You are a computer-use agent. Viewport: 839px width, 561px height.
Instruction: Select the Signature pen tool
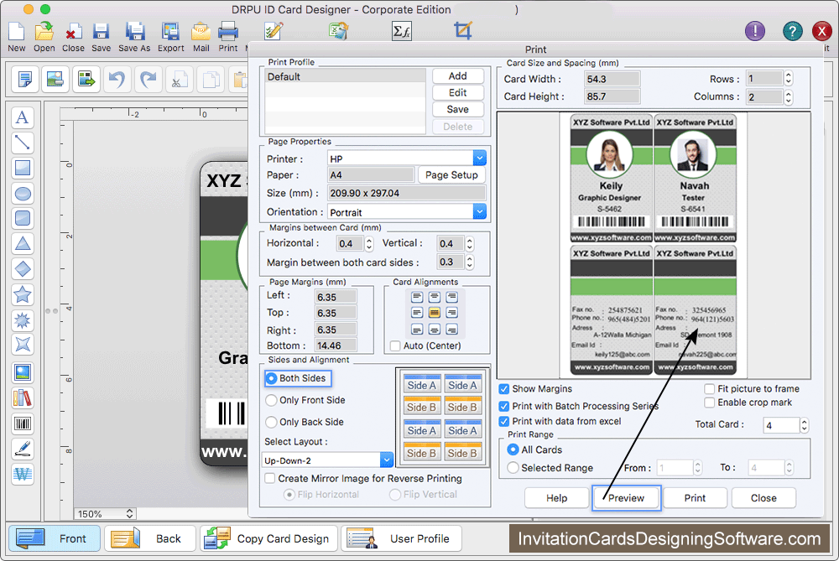pyautogui.click(x=23, y=449)
